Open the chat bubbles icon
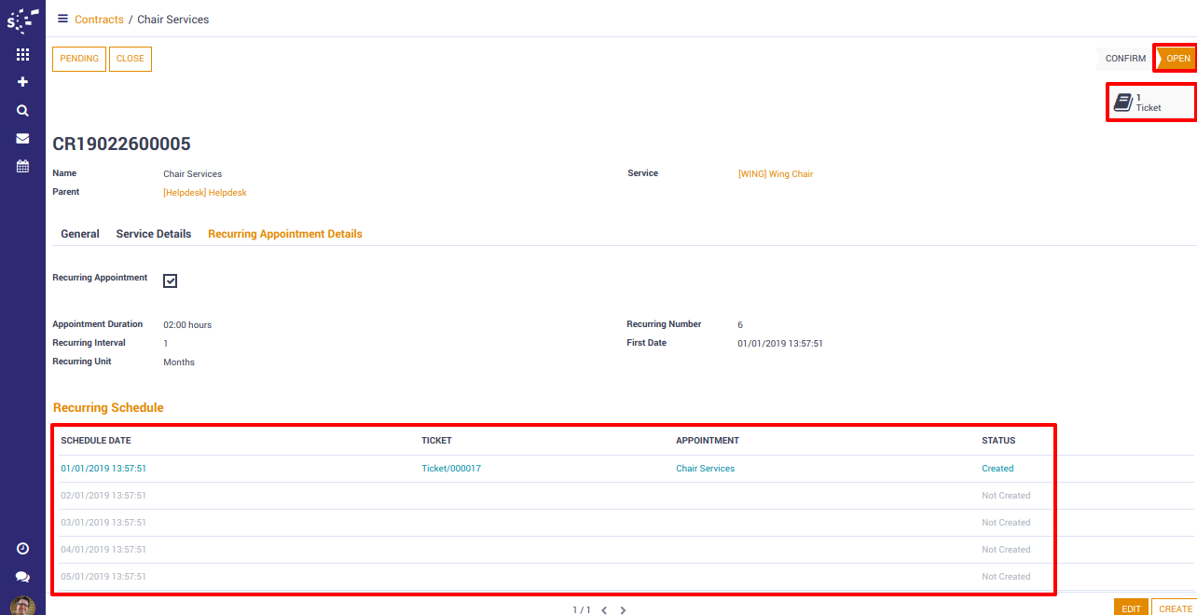This screenshot has height=615, width=1197. pos(22,577)
